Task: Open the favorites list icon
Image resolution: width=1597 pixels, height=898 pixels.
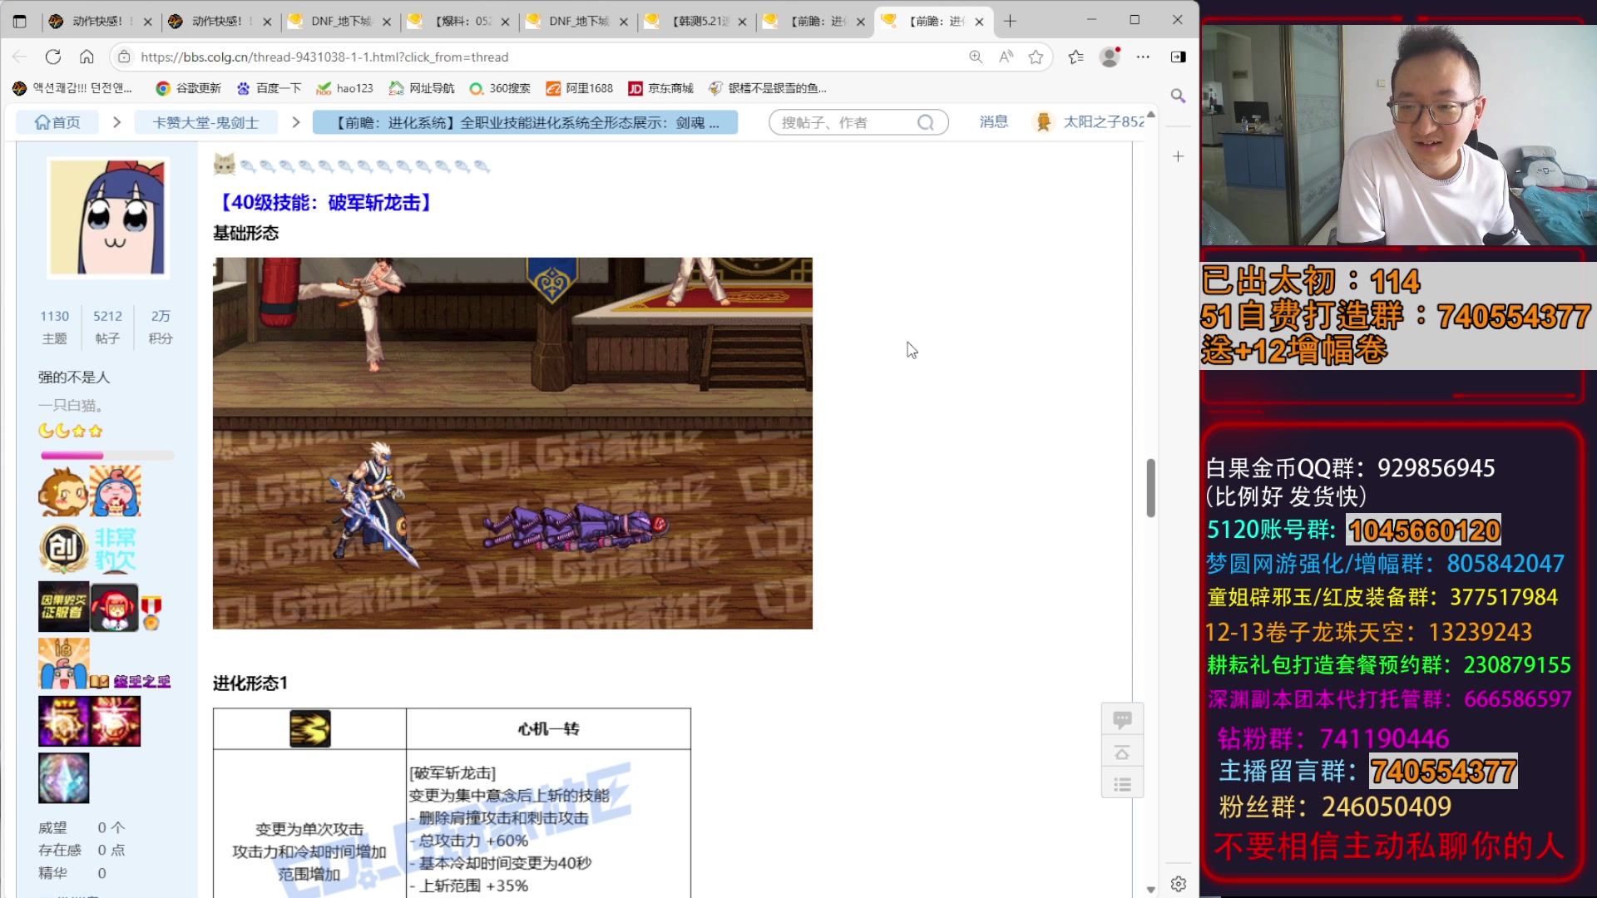Action: tap(1075, 57)
